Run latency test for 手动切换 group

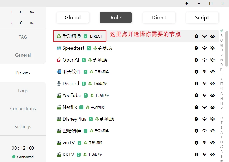[204, 36]
